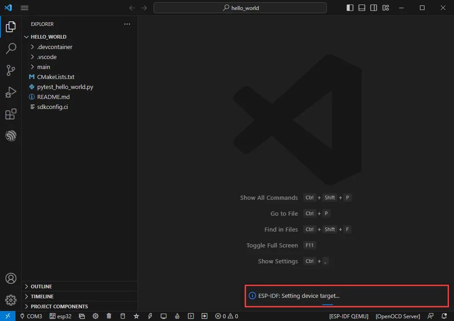Click COM3 serial port selector
This screenshot has width=454, height=321.
31,316
